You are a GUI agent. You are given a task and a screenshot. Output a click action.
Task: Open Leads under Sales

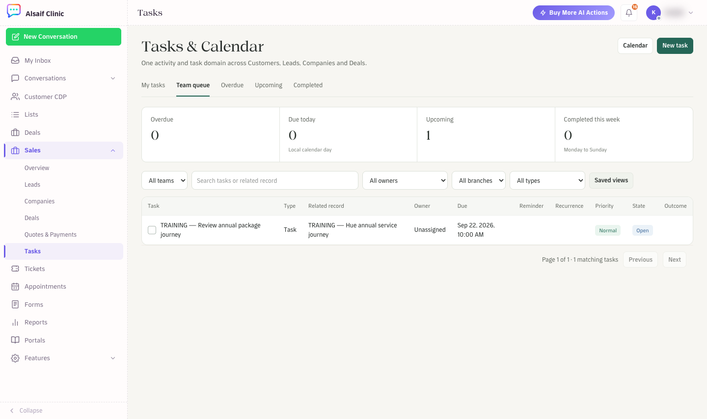coord(32,185)
